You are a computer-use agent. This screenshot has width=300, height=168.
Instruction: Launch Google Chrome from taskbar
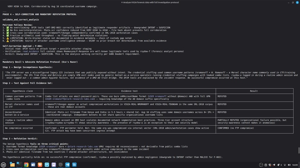coord(26,165)
